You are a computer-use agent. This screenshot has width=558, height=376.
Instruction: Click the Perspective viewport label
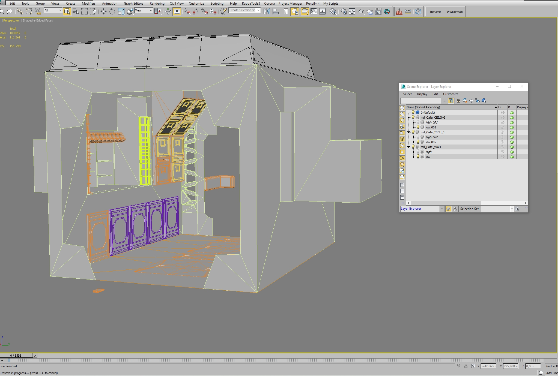click(11, 20)
